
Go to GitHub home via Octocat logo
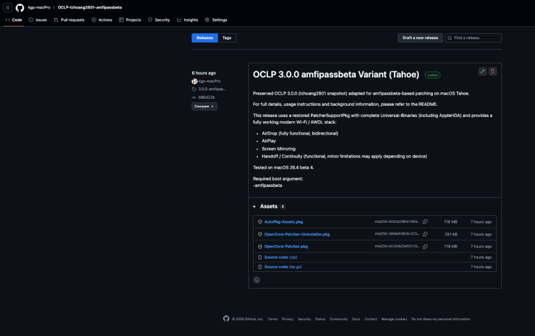tap(20, 7)
